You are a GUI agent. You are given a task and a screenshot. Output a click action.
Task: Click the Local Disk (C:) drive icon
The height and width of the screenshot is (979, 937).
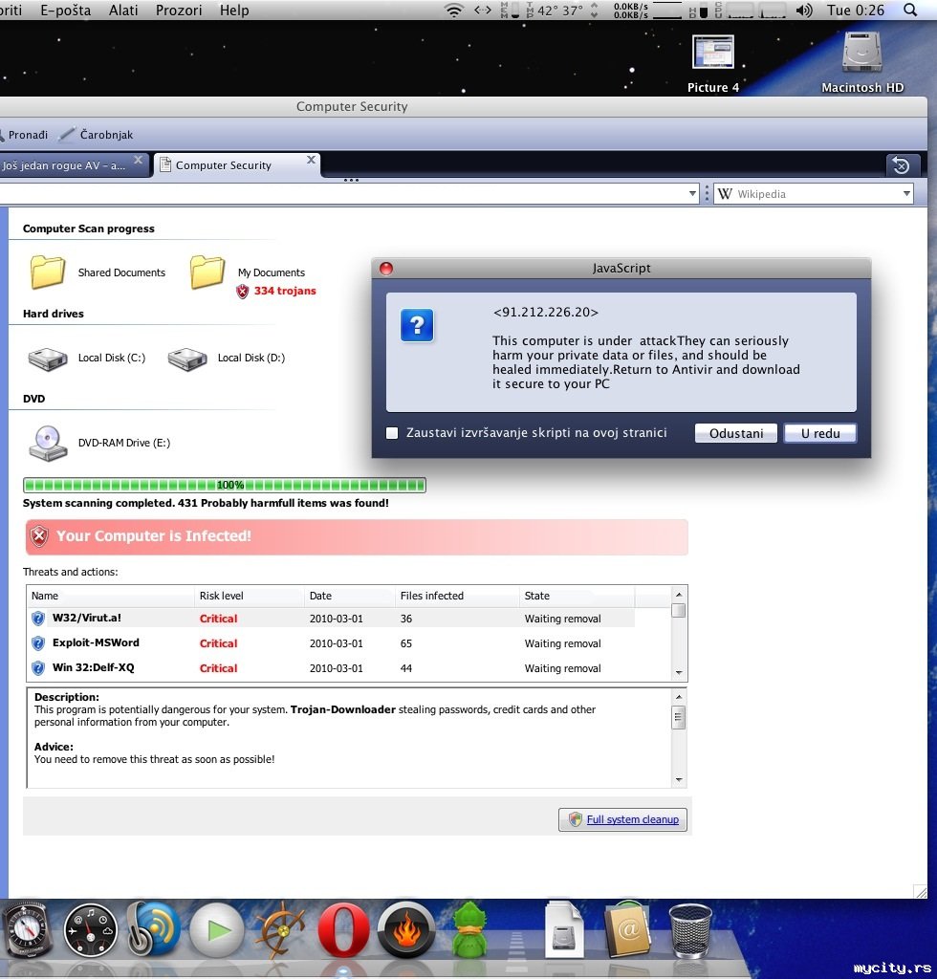tap(48, 359)
